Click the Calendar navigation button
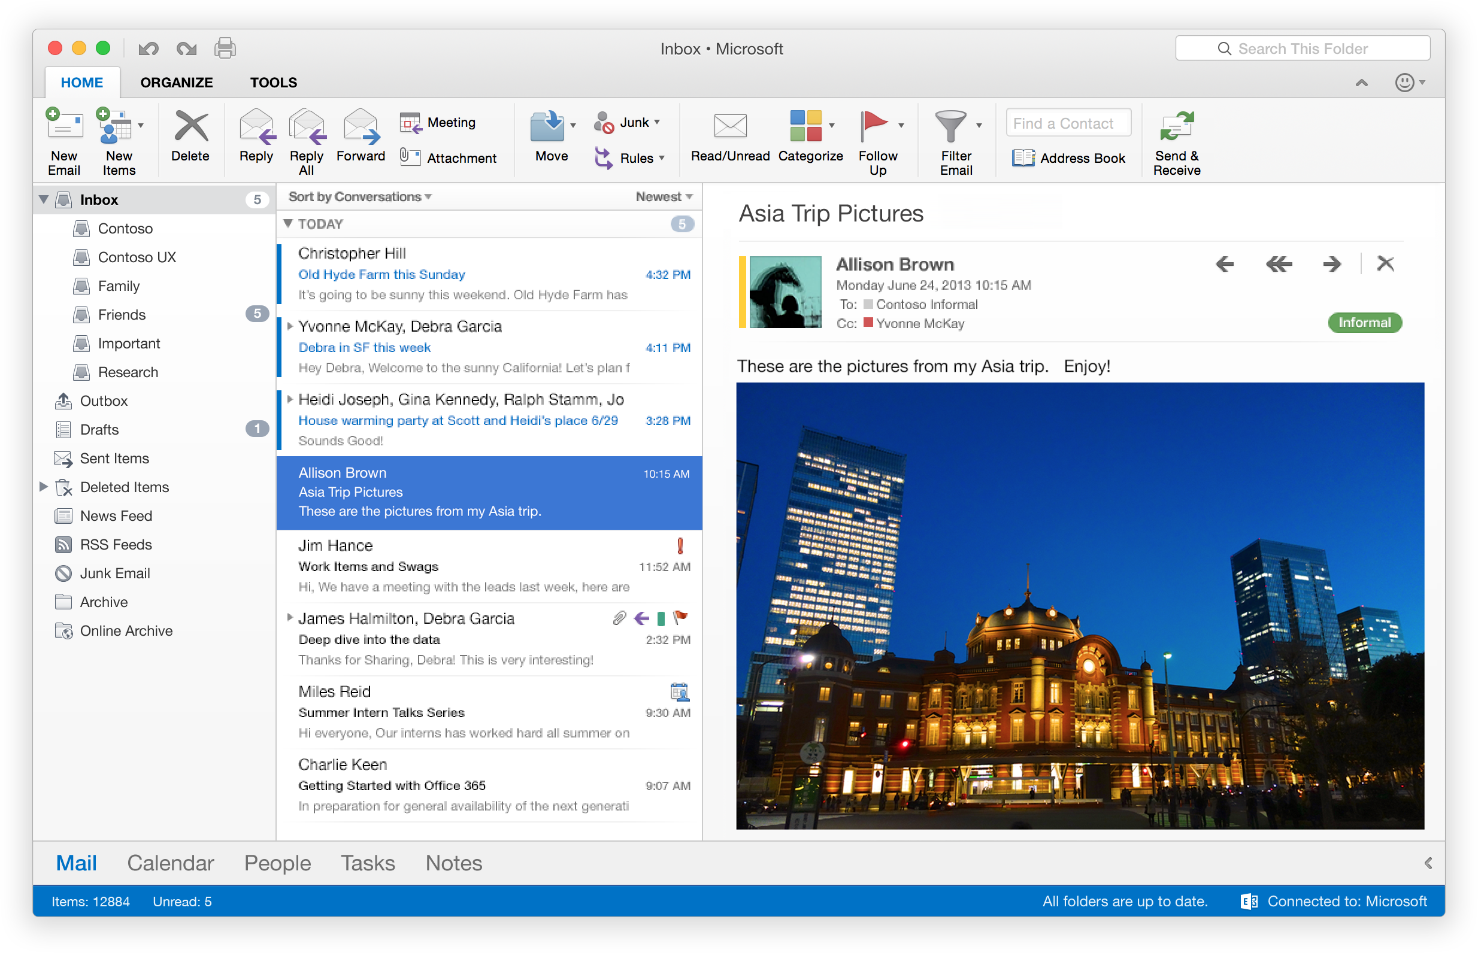 [170, 891]
